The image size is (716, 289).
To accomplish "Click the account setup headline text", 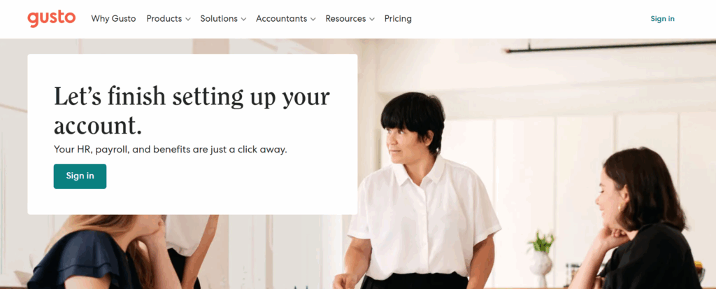I will pos(192,111).
